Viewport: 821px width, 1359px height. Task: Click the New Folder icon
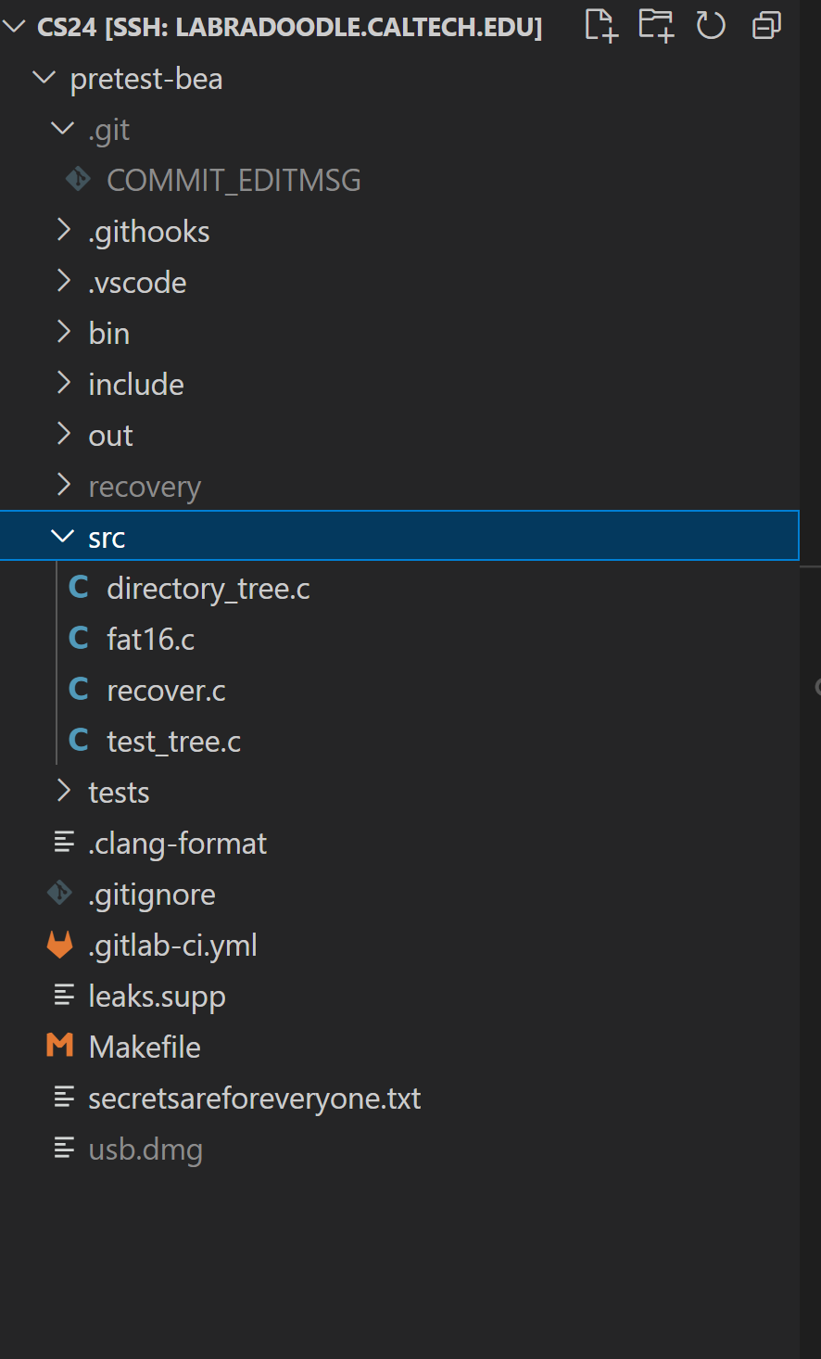pos(656,26)
